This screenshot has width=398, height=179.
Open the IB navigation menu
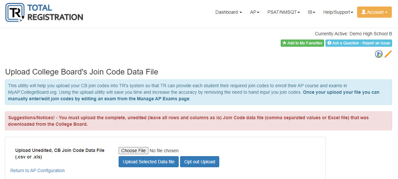pos(311,12)
